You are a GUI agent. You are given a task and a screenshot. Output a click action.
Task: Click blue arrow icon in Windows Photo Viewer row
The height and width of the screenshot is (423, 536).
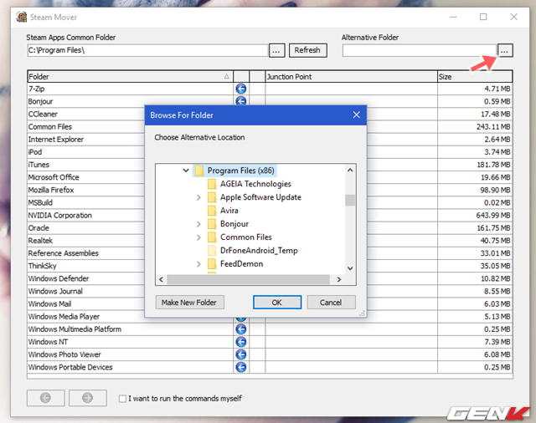coord(241,354)
